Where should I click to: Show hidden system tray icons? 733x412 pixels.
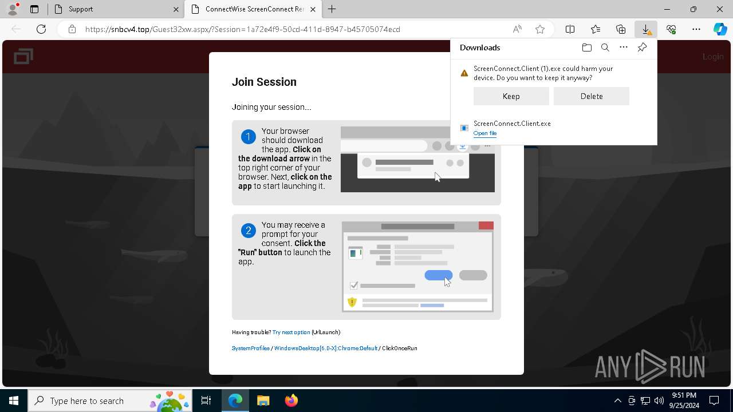(x=617, y=401)
